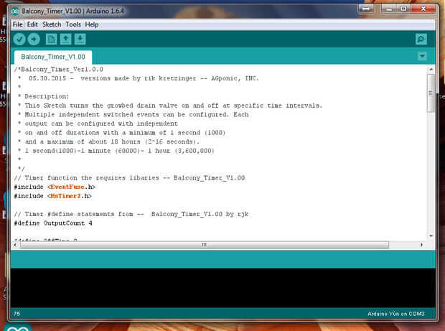Click the '/*Balcony_Timer_Ver1.0.0' first line
This screenshot has width=445, height=331.
59,69
